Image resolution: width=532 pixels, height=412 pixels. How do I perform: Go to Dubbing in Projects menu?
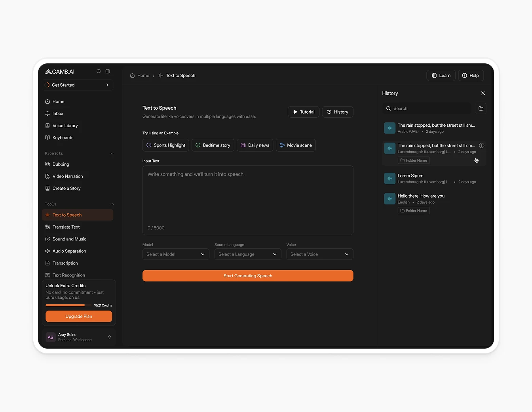coord(61,164)
